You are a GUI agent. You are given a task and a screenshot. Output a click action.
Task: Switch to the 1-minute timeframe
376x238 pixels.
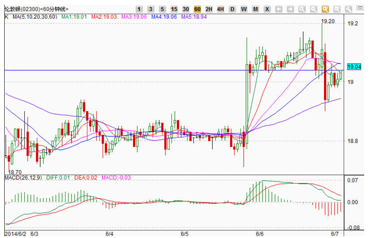point(138,10)
